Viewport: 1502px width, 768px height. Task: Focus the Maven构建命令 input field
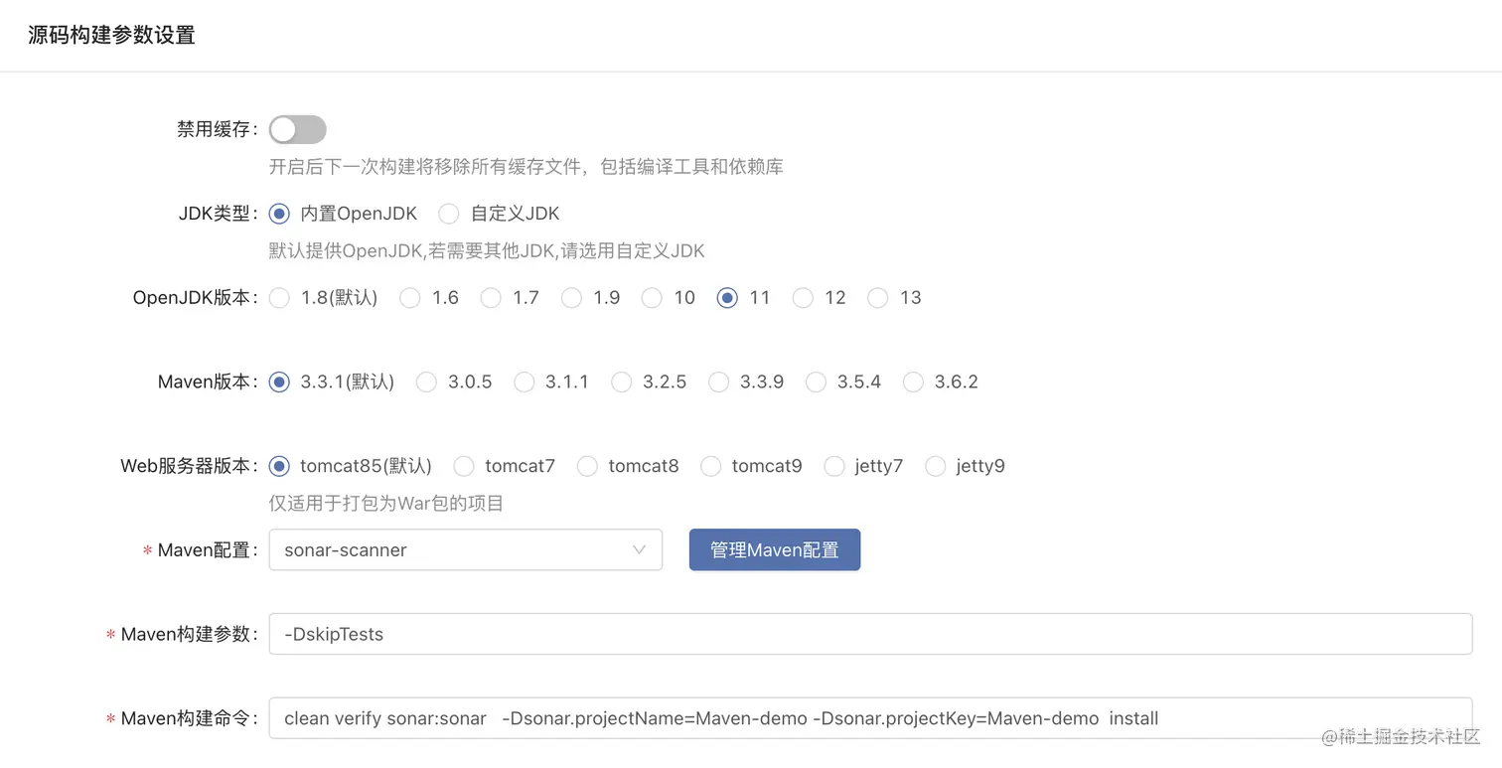click(x=870, y=718)
